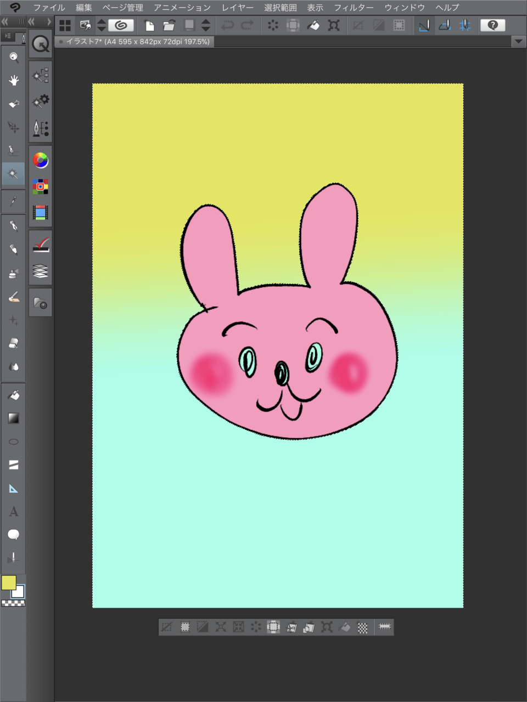Select the Eraser tool
This screenshot has height=702, width=527.
tap(13, 343)
